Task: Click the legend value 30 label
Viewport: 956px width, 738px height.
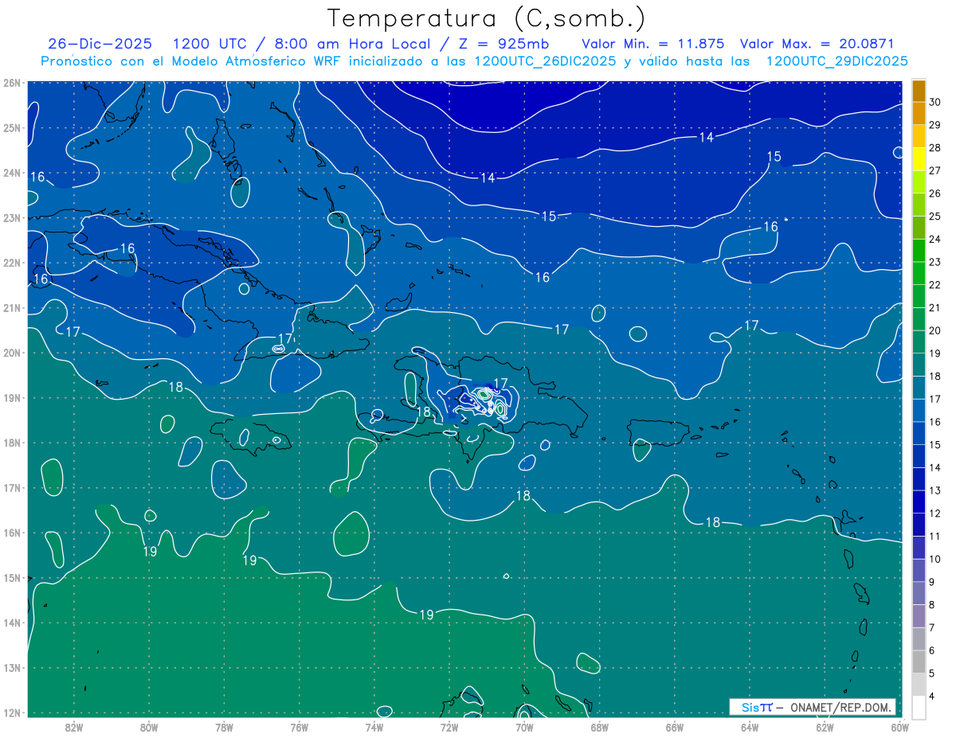Action: pos(935,102)
